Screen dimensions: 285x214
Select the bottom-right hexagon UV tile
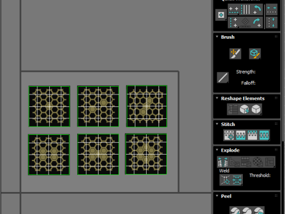point(146,154)
